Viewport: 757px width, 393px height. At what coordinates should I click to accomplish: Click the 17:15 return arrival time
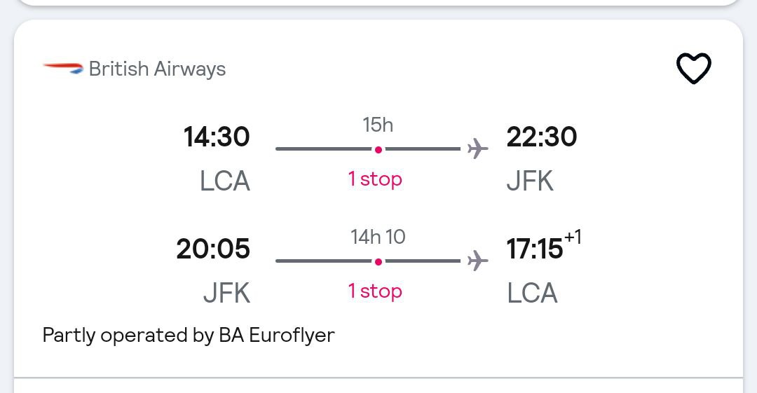coord(535,249)
